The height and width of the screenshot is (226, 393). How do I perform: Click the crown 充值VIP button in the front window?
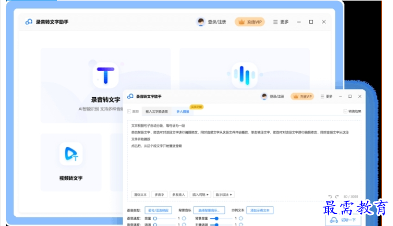pyautogui.click(x=302, y=97)
